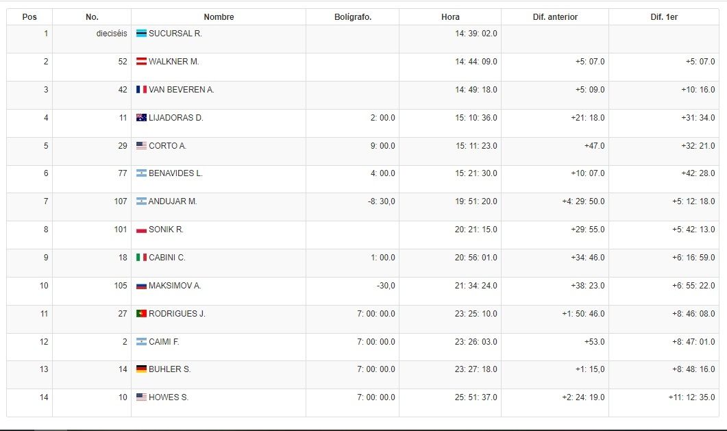
Task: Click the US flag next to HOWES S.
Action: [x=141, y=397]
